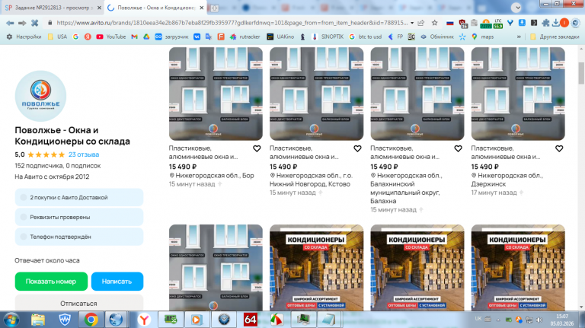Viewport: 585px width, 328px height.
Task: Open the Yandex bookmark icon
Action: point(88,37)
